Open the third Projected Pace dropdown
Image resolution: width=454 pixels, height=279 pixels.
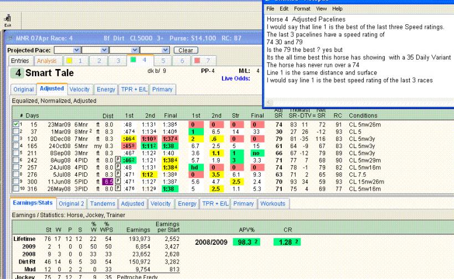coord(135,50)
